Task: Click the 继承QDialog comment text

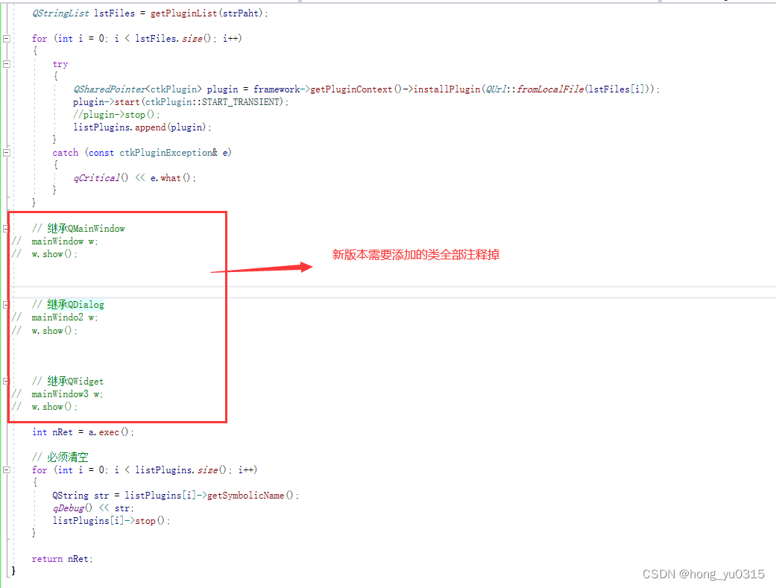Action: [69, 305]
